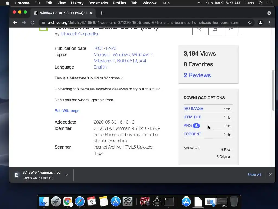
Task: Open the View menu
Action: point(62,3)
